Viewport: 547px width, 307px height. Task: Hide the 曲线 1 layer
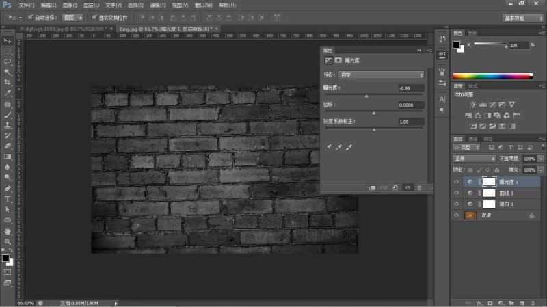(x=457, y=193)
